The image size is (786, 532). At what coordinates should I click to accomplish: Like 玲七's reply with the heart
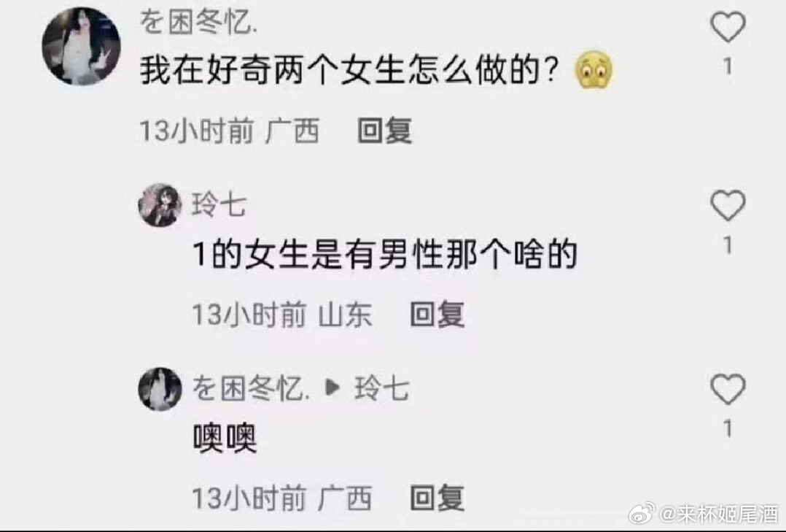(x=728, y=206)
